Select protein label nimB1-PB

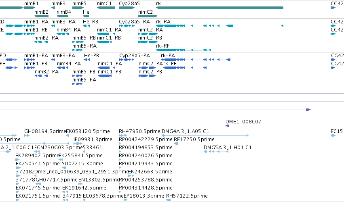pyautogui.click(x=36, y=64)
